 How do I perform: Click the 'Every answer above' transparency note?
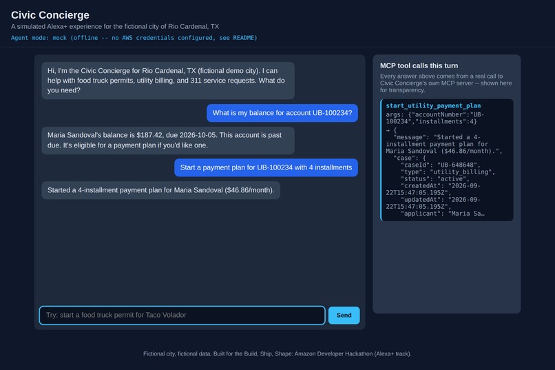pos(446,83)
